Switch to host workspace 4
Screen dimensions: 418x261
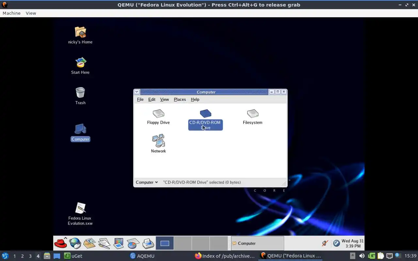[38, 256]
